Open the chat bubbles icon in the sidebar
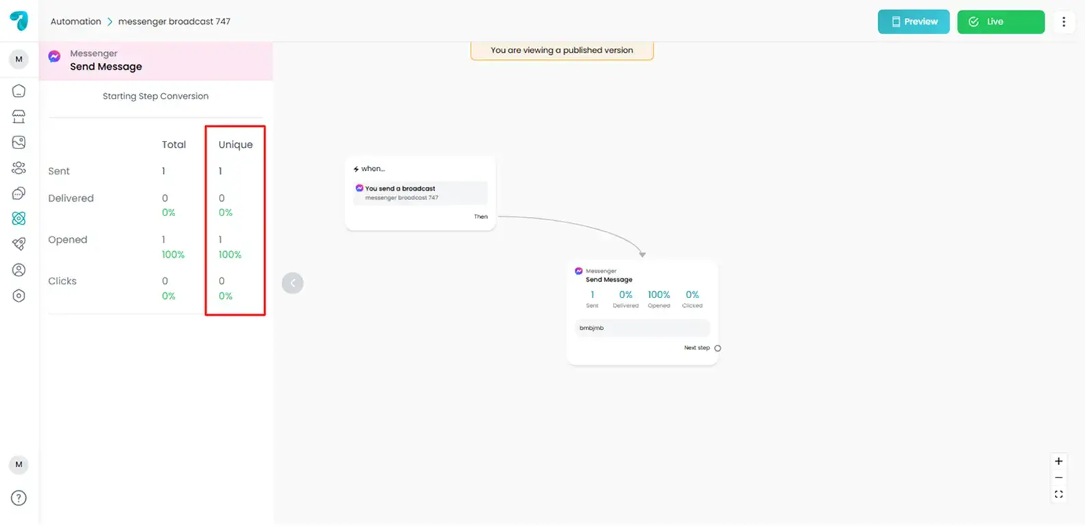The height and width of the screenshot is (528, 1085). (x=19, y=194)
